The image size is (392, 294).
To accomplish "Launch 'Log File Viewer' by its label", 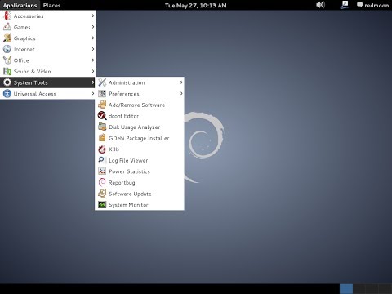I will click(128, 161).
